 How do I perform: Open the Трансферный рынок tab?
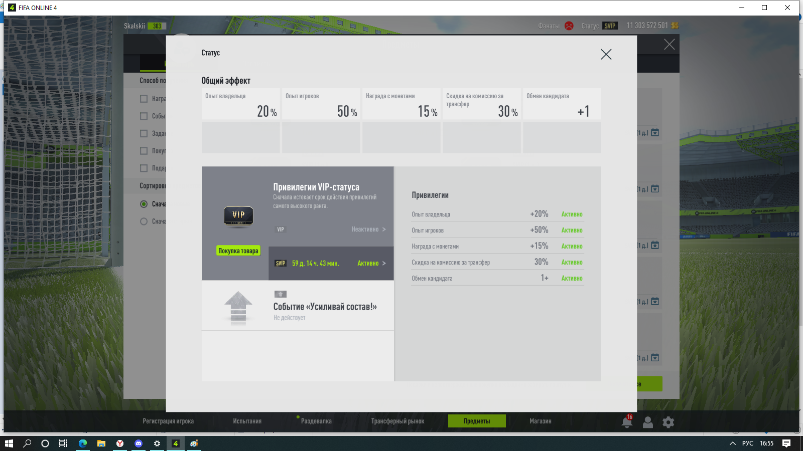[x=397, y=421]
